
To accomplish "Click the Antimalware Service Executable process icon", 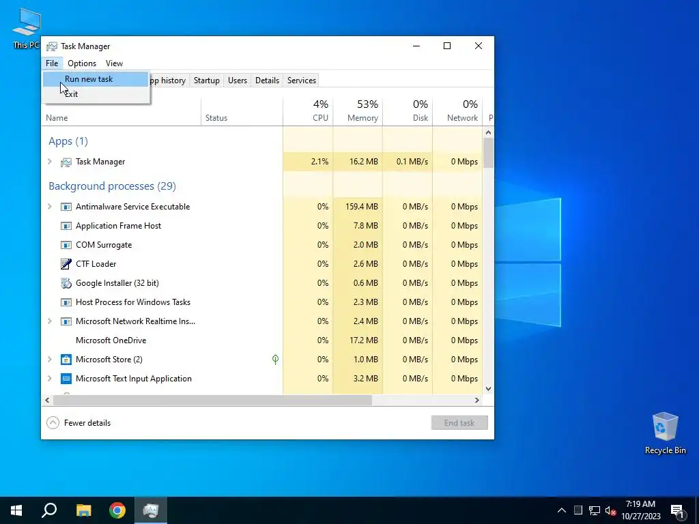I will point(66,207).
